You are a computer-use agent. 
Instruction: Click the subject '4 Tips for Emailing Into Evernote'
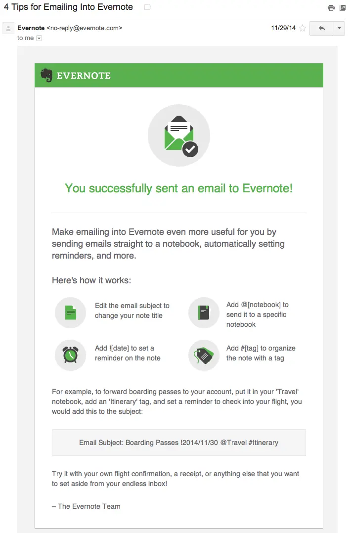click(x=66, y=7)
